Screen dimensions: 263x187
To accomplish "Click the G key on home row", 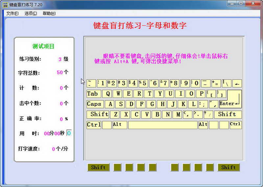I will [152, 104].
